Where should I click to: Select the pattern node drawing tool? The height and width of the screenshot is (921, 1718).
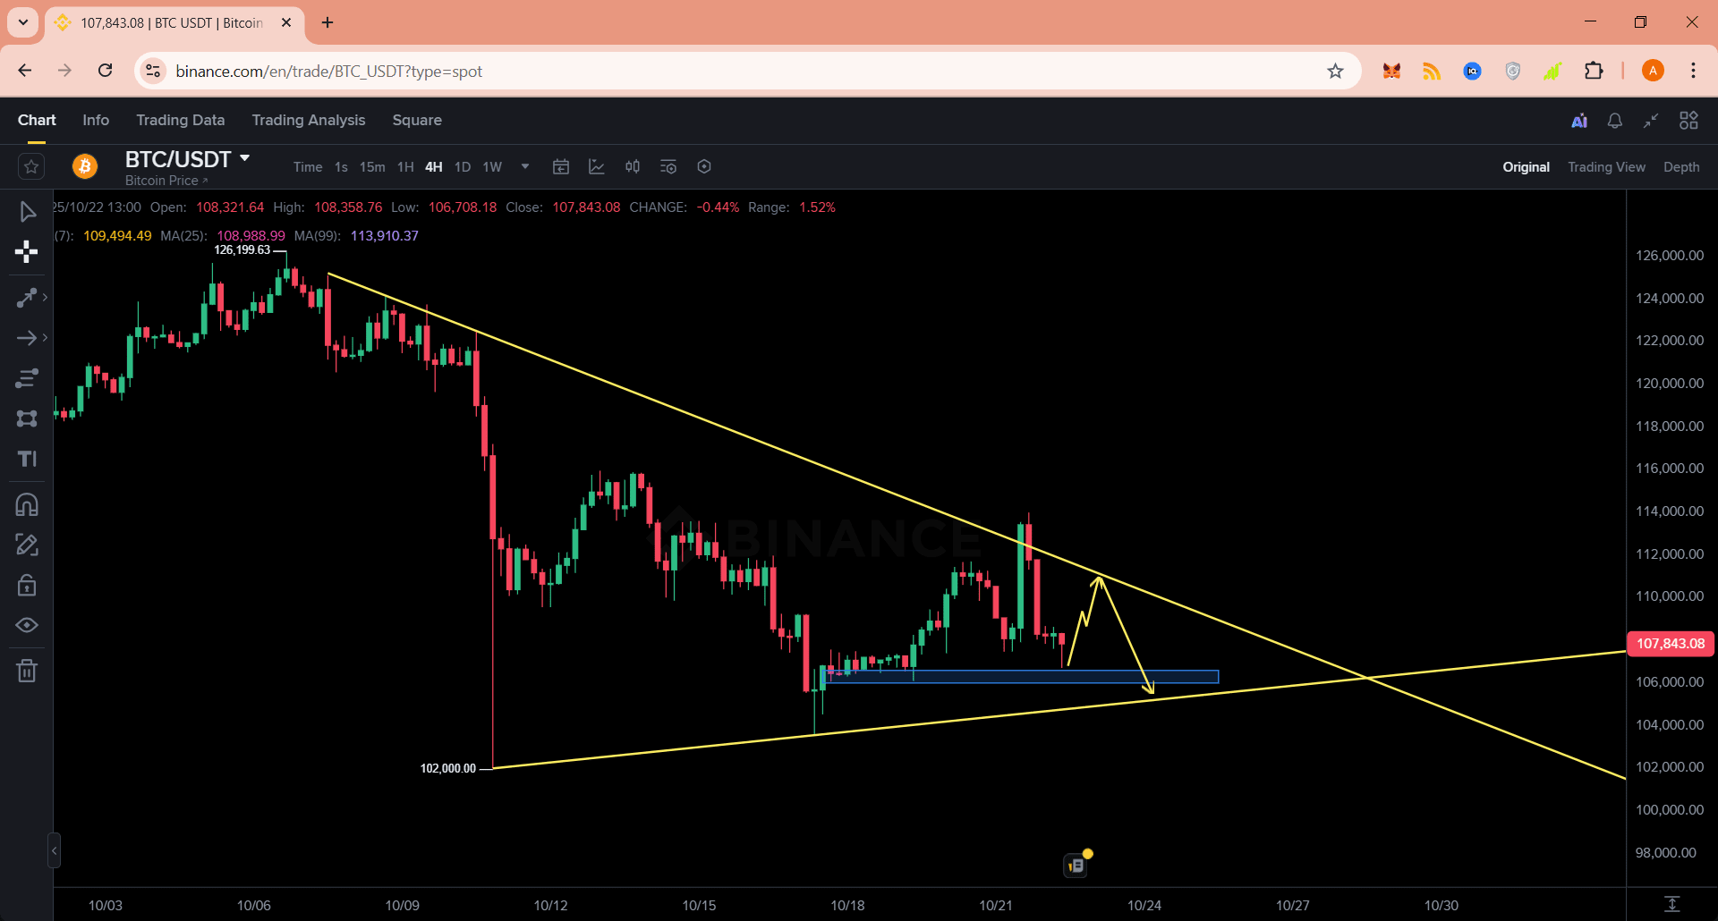click(27, 418)
